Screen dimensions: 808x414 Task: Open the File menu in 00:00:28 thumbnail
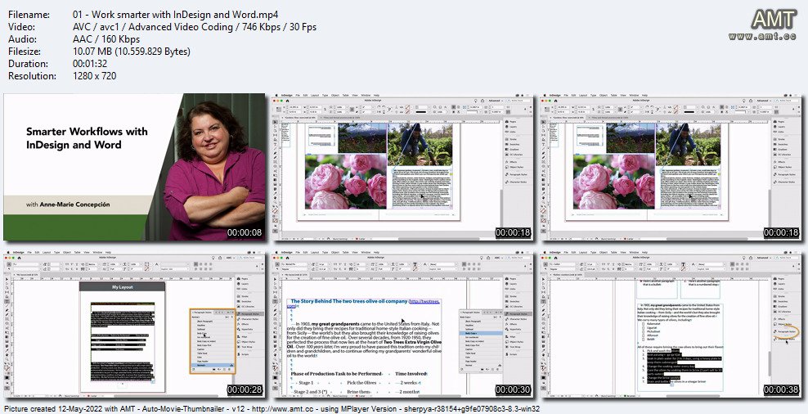[29, 252]
